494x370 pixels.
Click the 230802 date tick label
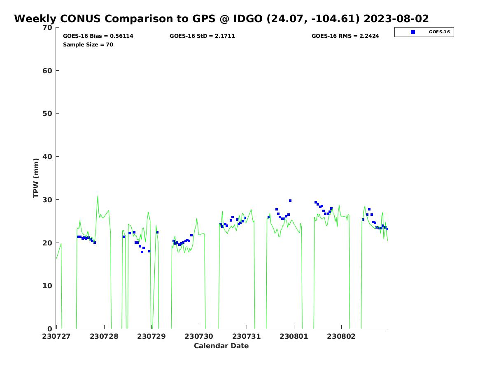pyautogui.click(x=341, y=336)
